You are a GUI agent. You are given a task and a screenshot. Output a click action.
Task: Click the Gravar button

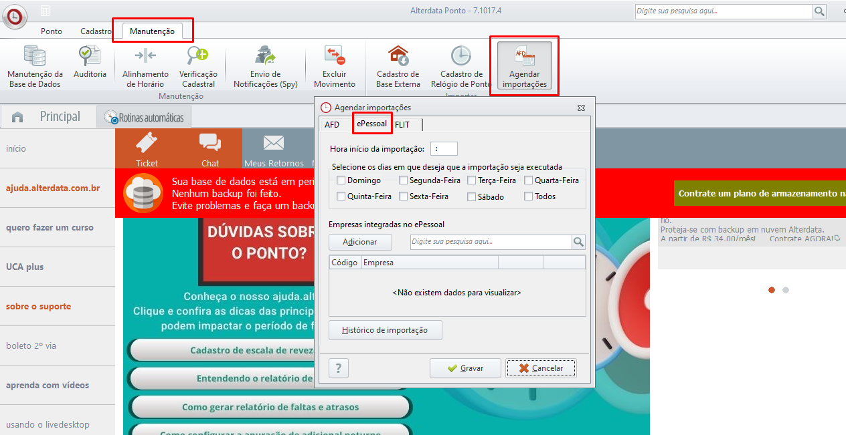465,368
